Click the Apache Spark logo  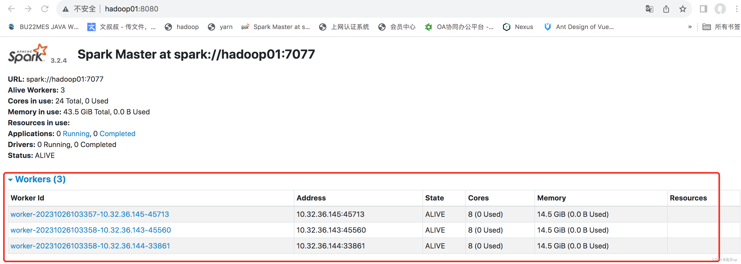click(x=28, y=53)
